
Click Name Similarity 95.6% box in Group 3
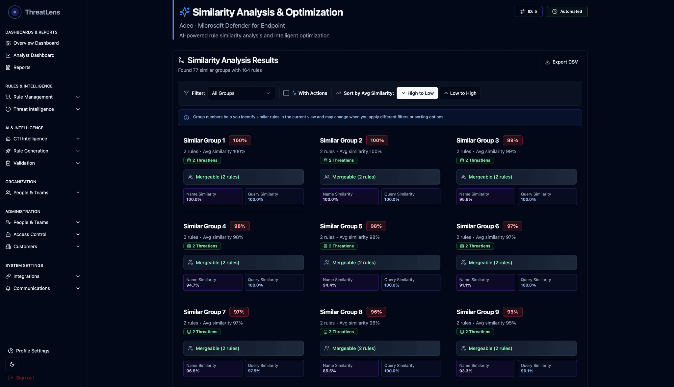486,197
